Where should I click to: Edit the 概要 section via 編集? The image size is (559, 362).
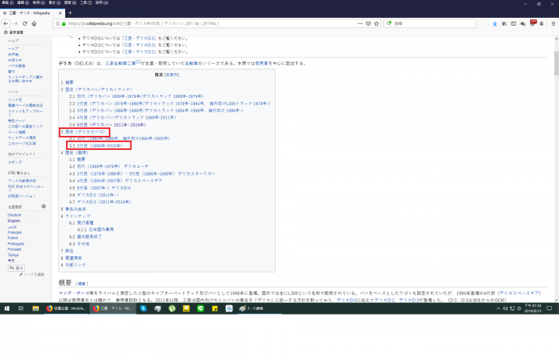click(x=82, y=284)
